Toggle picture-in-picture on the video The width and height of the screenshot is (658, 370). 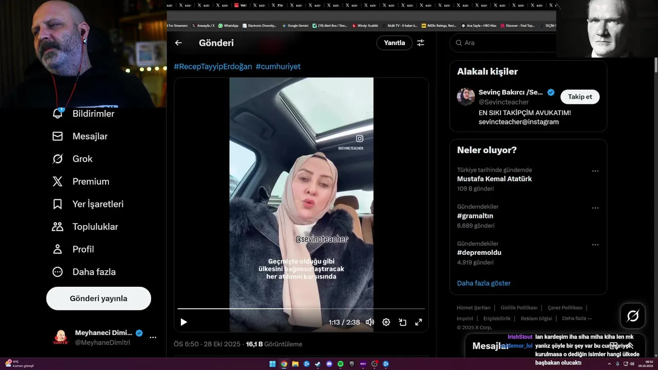coord(403,322)
